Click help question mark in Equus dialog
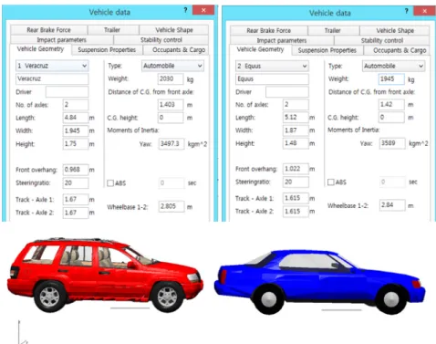The image size is (436, 344). point(406,11)
